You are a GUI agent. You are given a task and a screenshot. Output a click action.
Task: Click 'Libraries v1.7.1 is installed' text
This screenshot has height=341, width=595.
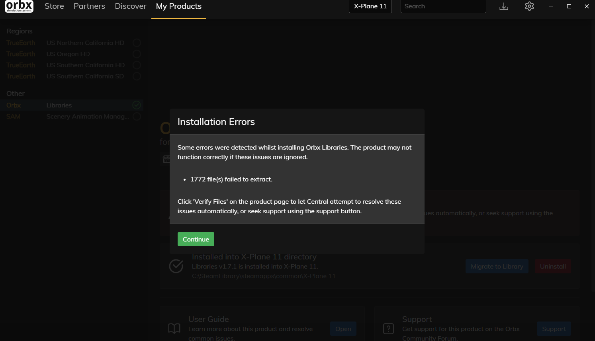point(255,266)
